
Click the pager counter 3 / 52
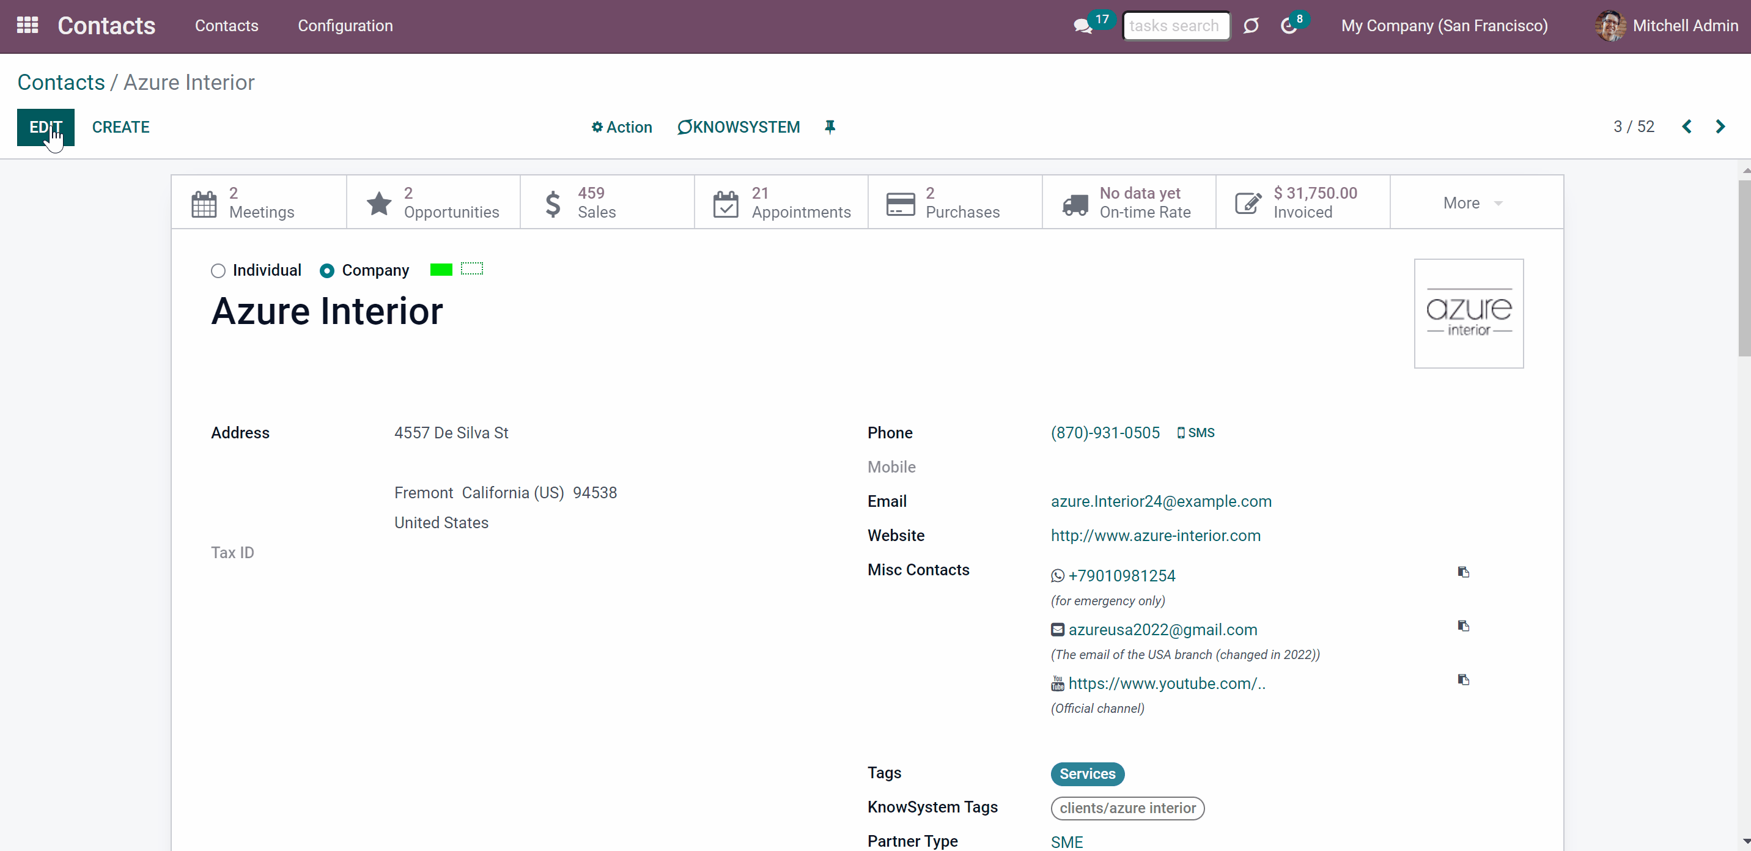(1634, 127)
